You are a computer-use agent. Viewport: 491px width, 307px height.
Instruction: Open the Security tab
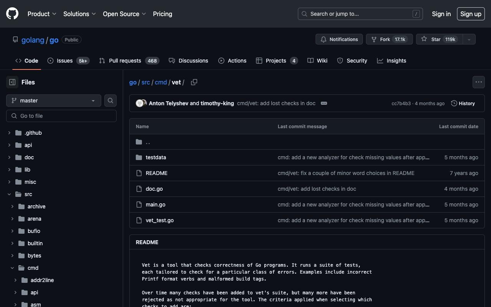(x=352, y=61)
